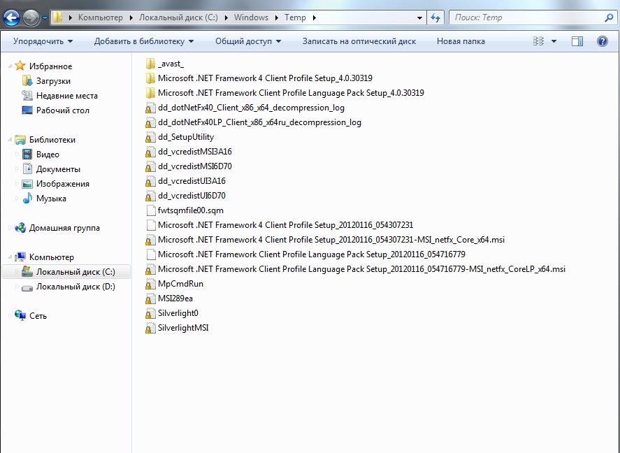This screenshot has width=620, height=453.
Task: Select the MpCmdRun file icon
Action: [x=150, y=284]
